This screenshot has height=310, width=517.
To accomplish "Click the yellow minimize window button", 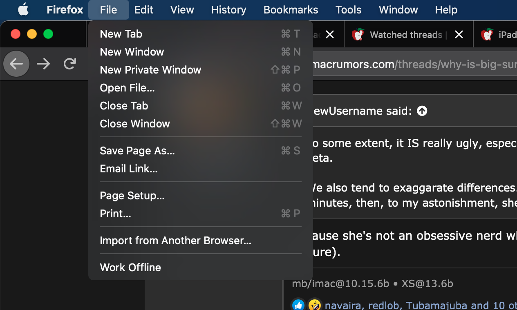I will pos(32,34).
